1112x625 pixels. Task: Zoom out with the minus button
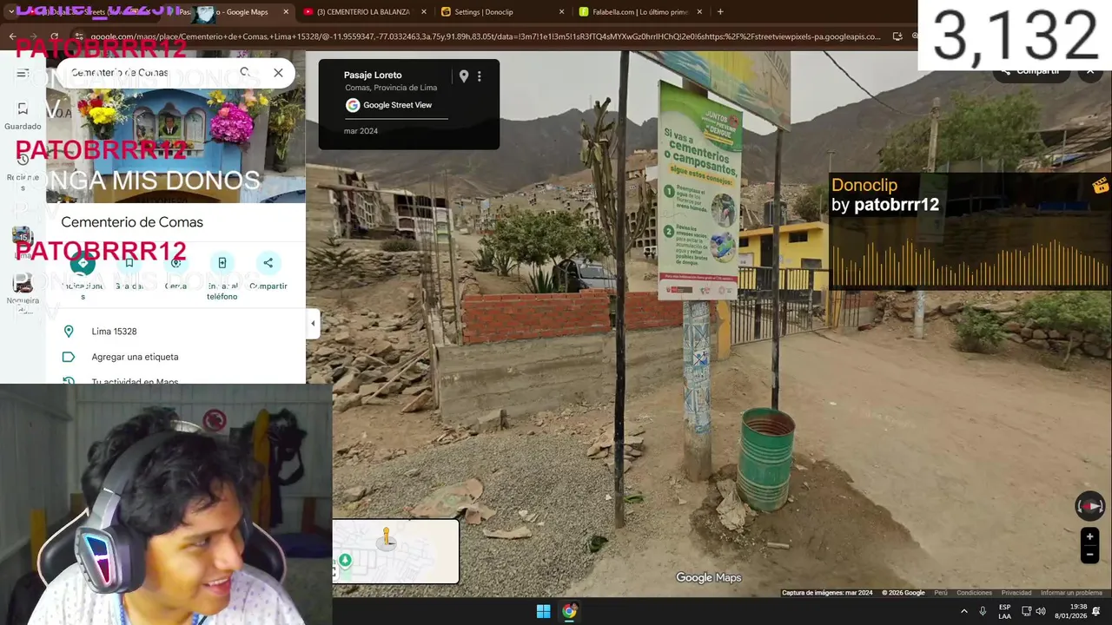coord(1089,555)
